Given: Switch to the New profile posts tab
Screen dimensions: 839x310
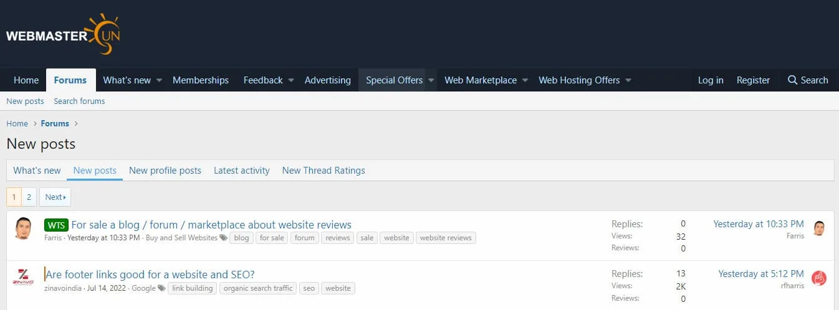Looking at the screenshot, I should (x=165, y=171).
